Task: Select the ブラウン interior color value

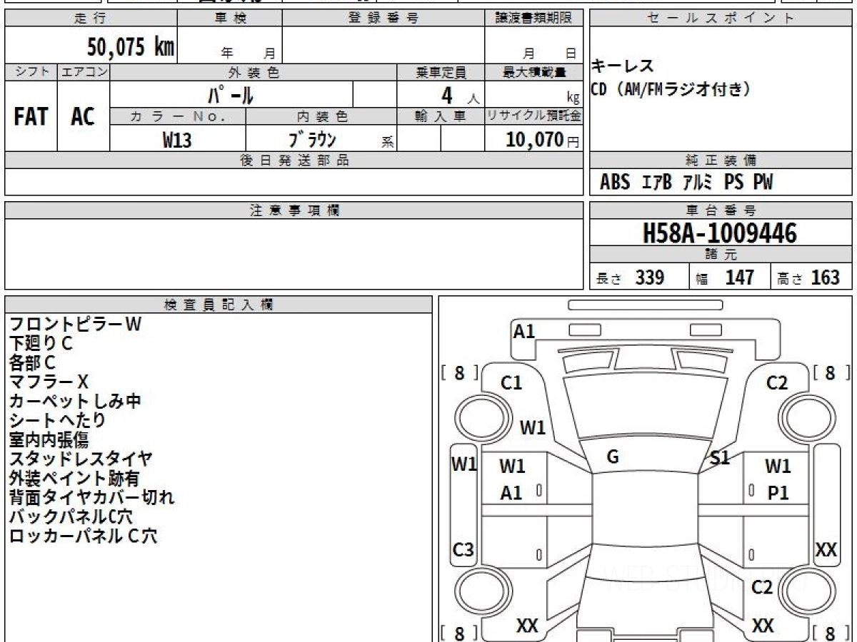Action: tap(312, 139)
